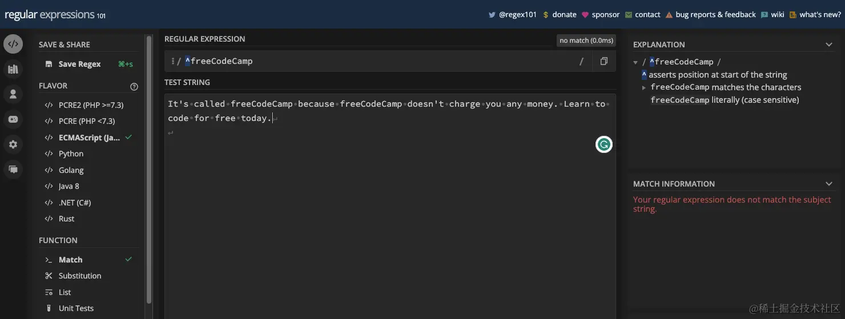Collapse the Match Information panel chevron
The image size is (845, 319).
click(x=829, y=184)
